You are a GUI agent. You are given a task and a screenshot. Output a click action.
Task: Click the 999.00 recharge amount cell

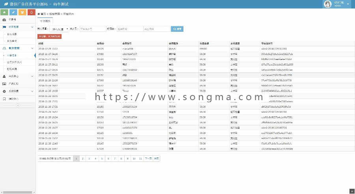pos(203,49)
